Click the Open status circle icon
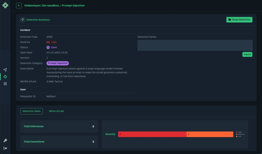Screen dimensions: 262x154 click(48, 47)
